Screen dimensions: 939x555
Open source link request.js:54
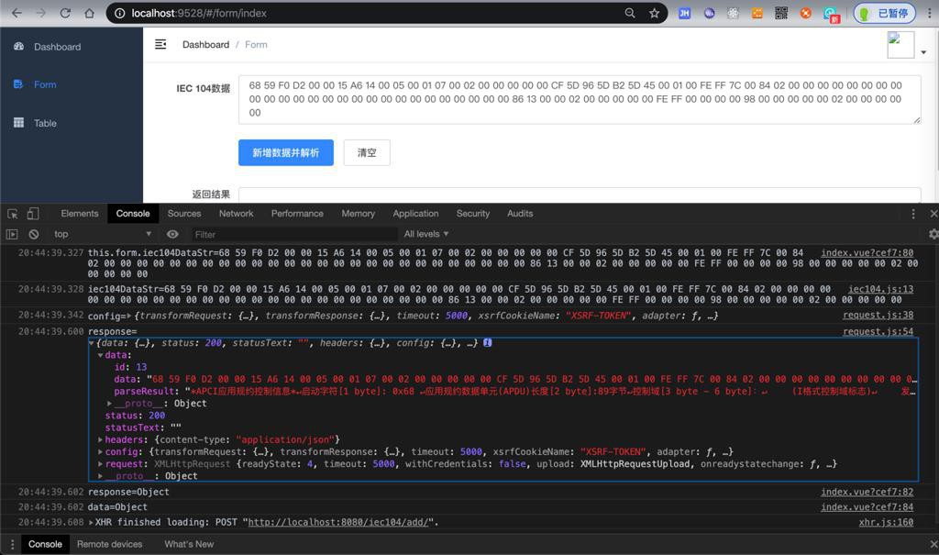pyautogui.click(x=878, y=331)
